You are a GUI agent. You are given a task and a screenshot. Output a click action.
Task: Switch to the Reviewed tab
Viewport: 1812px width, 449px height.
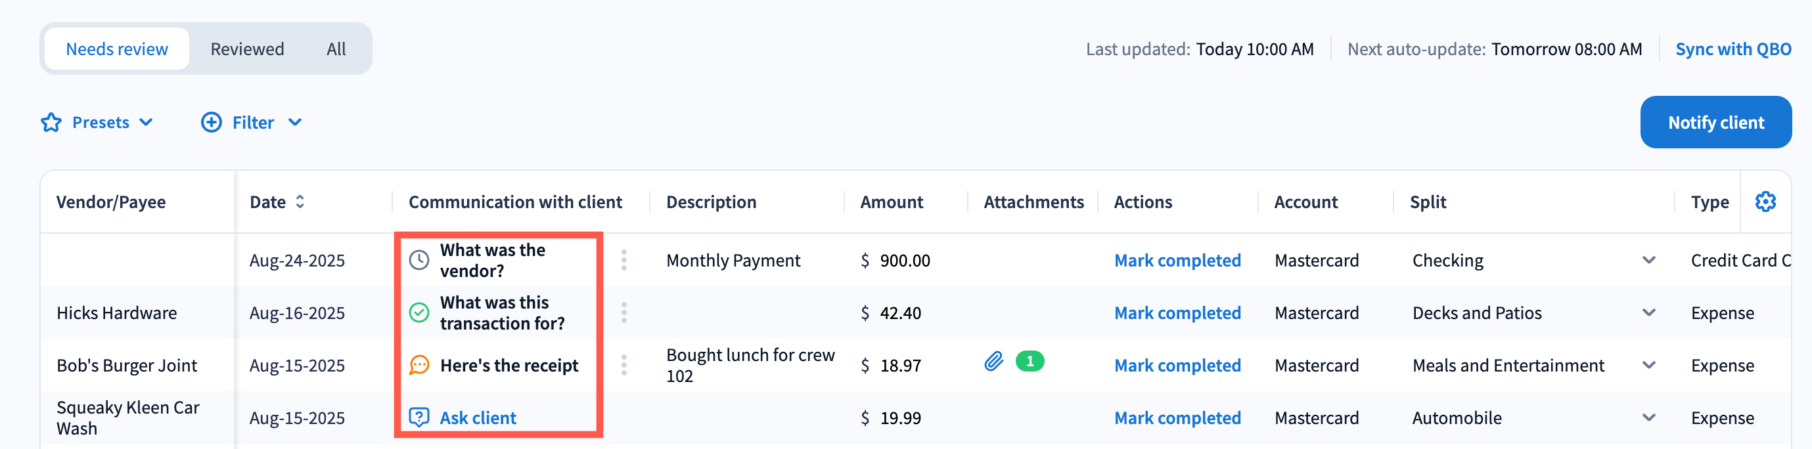[247, 49]
